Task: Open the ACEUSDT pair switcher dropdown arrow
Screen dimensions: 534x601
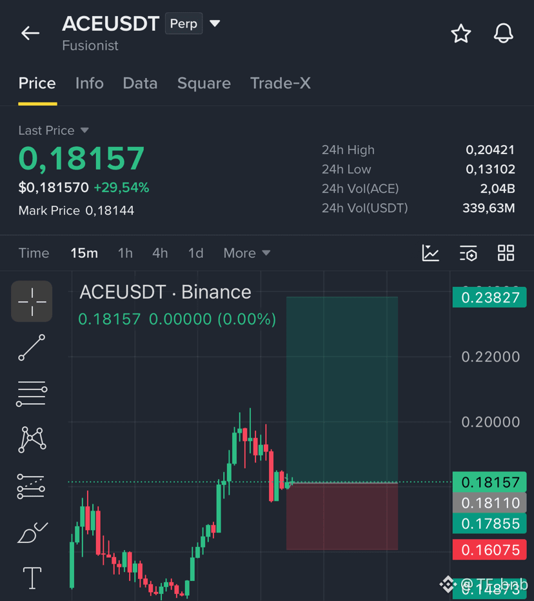Action: click(x=215, y=24)
